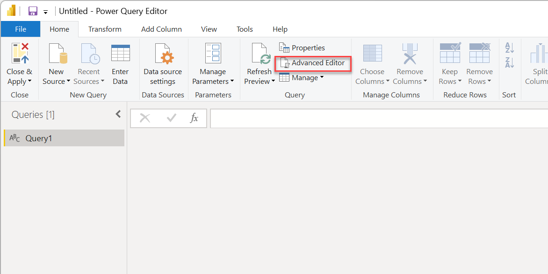Expand the Recent Sources dropdown
Viewport: 548px width, 274px height.
click(89, 63)
